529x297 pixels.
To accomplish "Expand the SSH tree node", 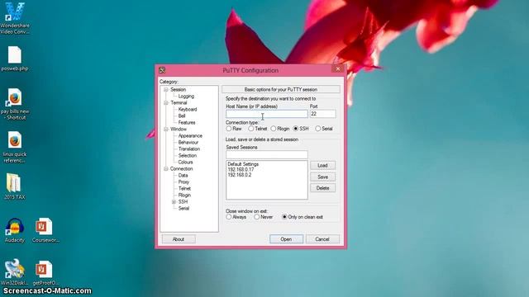I will 174,201.
